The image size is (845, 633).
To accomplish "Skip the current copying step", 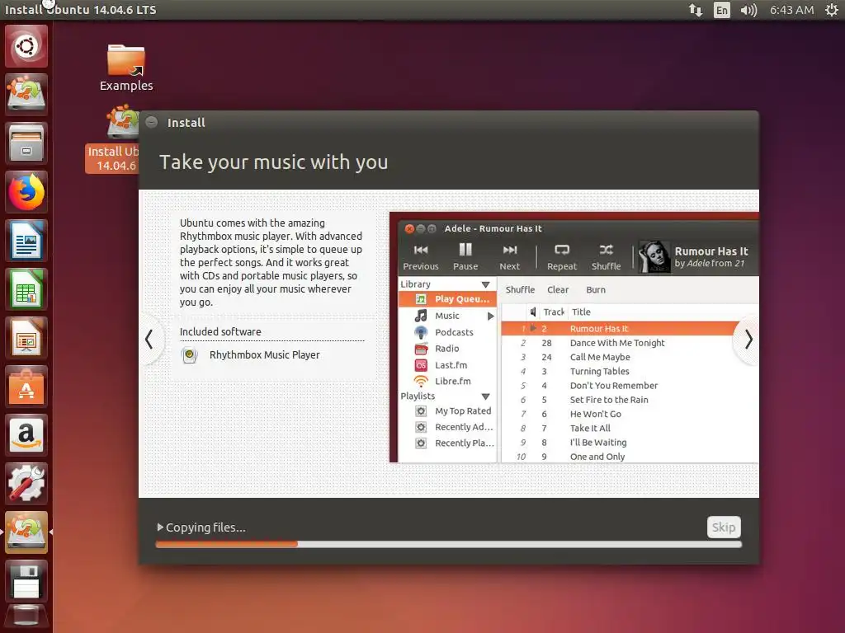I will [724, 527].
